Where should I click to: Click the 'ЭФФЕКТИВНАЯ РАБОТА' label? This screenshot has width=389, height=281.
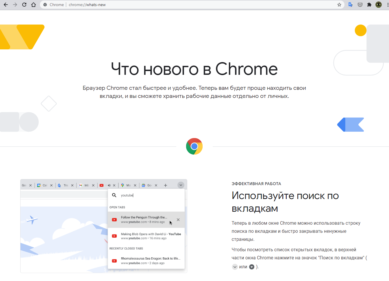tap(256, 184)
